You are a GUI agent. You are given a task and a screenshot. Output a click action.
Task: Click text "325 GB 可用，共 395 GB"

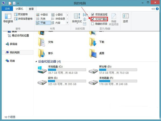[62, 84]
